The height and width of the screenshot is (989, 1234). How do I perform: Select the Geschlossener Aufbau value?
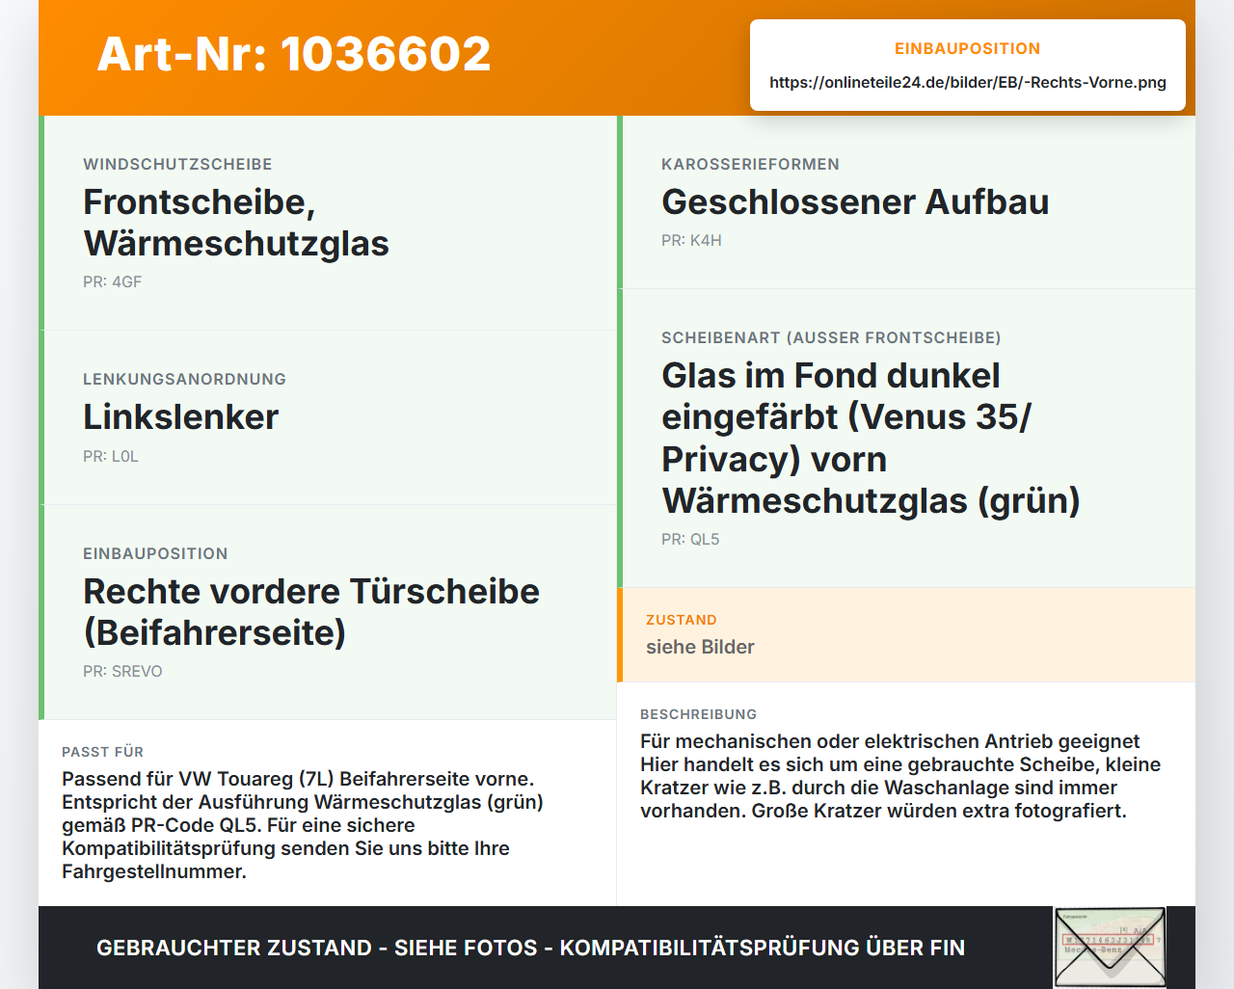point(855,201)
